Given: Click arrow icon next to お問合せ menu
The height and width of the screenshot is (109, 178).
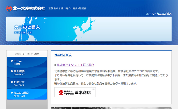Looking at the screenshot, I should pyautogui.click(x=12, y=82).
